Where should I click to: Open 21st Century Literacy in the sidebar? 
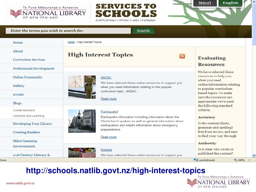coord(31,155)
